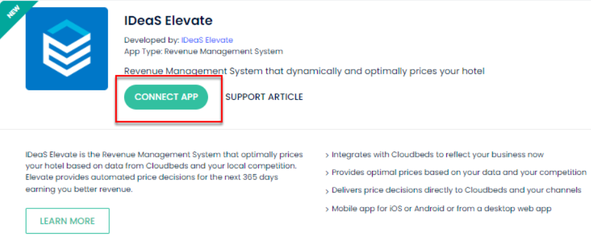591x242 pixels.
Task: Click the Developed by label
Action: point(152,40)
